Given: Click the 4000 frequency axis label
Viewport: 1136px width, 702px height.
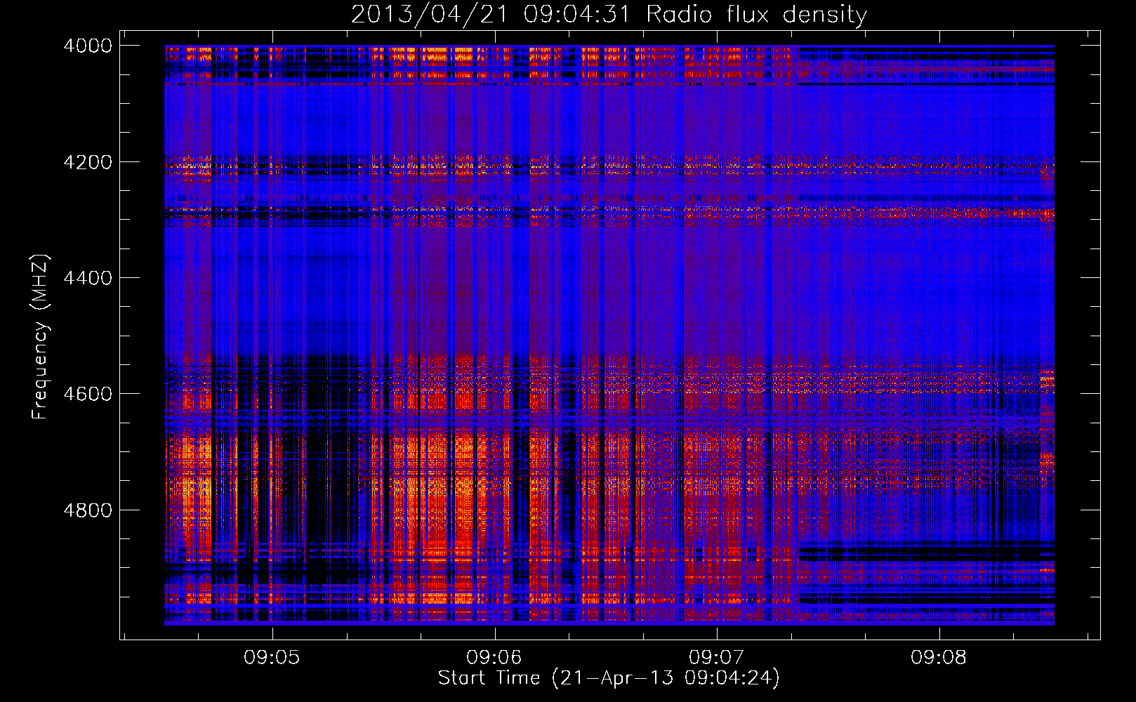Looking at the screenshot, I should 88,46.
